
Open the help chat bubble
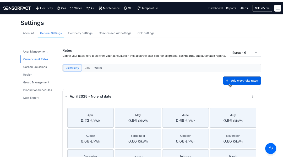click(x=270, y=149)
